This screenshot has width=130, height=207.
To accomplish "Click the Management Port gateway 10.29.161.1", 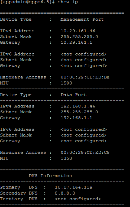I will [76, 43].
